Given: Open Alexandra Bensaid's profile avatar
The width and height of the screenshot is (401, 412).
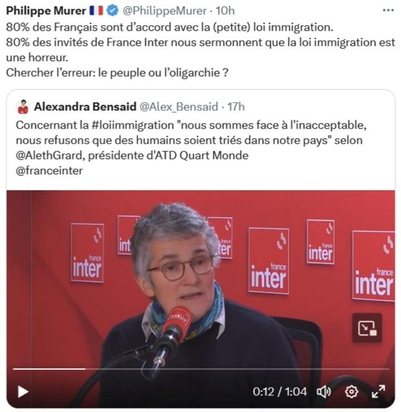Looking at the screenshot, I should click(23, 106).
